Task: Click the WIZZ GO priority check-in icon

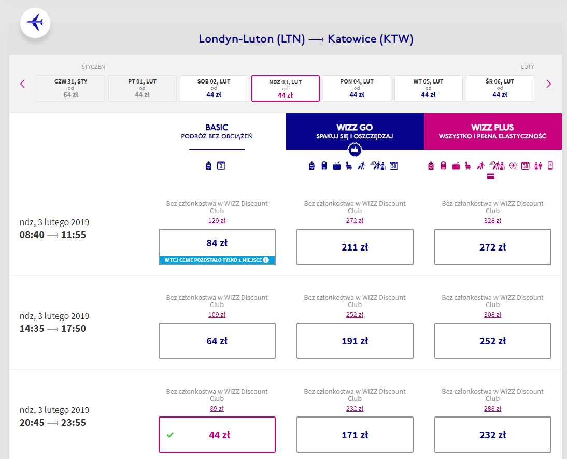Action: point(378,166)
